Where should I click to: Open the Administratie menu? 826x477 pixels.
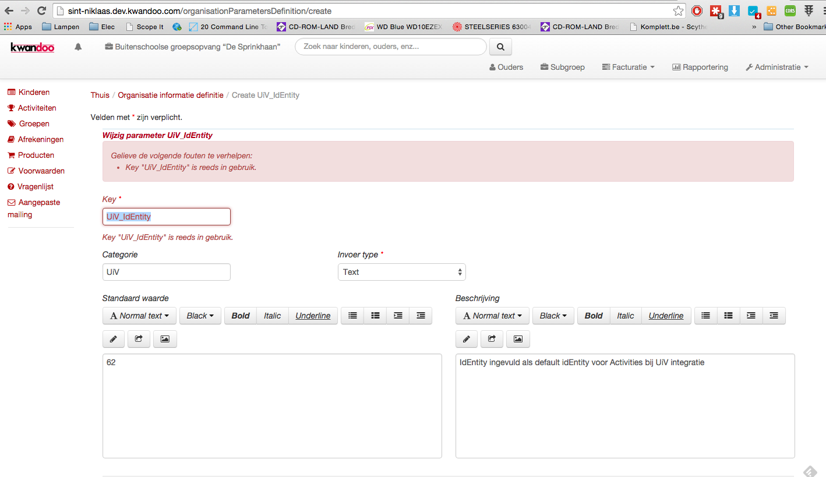[776, 67]
